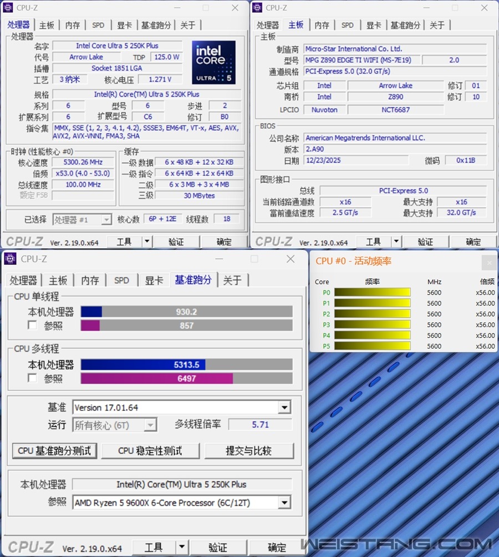
Task: Start the CPU 基准跑分测试 benchmark
Action: [x=54, y=451]
